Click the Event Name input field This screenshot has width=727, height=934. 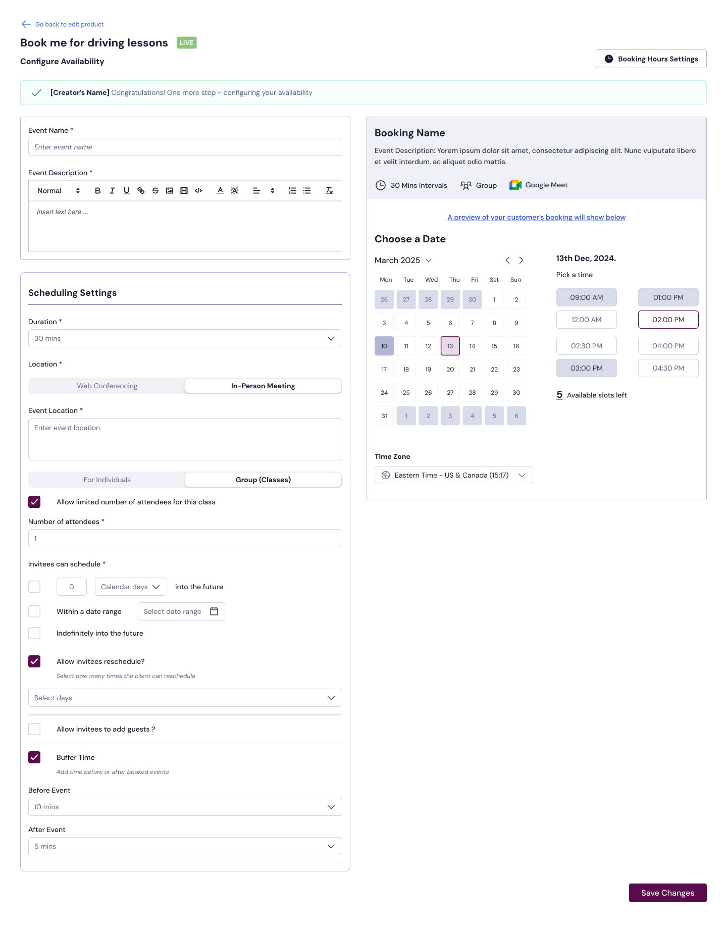point(185,147)
